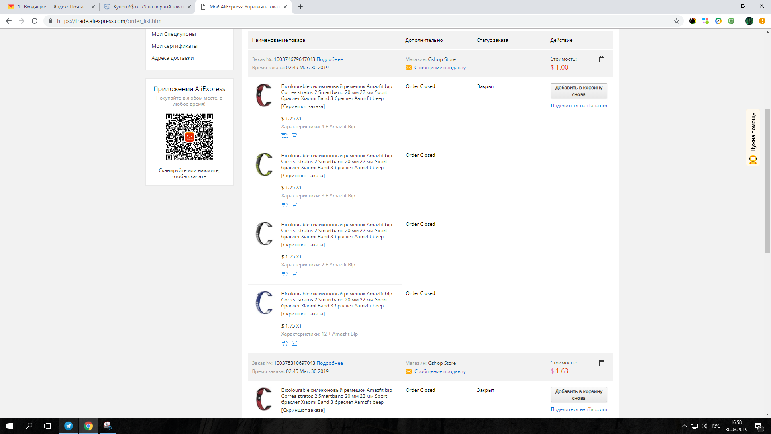Click the AliExpress app QR code
Screen dimensions: 771x434
click(190, 137)
